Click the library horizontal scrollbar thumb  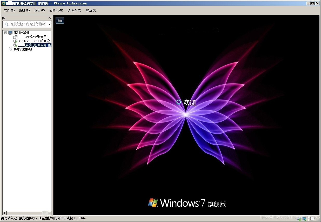pyautogui.click(x=24, y=213)
